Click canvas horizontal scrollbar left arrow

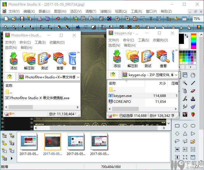tap(36, 128)
